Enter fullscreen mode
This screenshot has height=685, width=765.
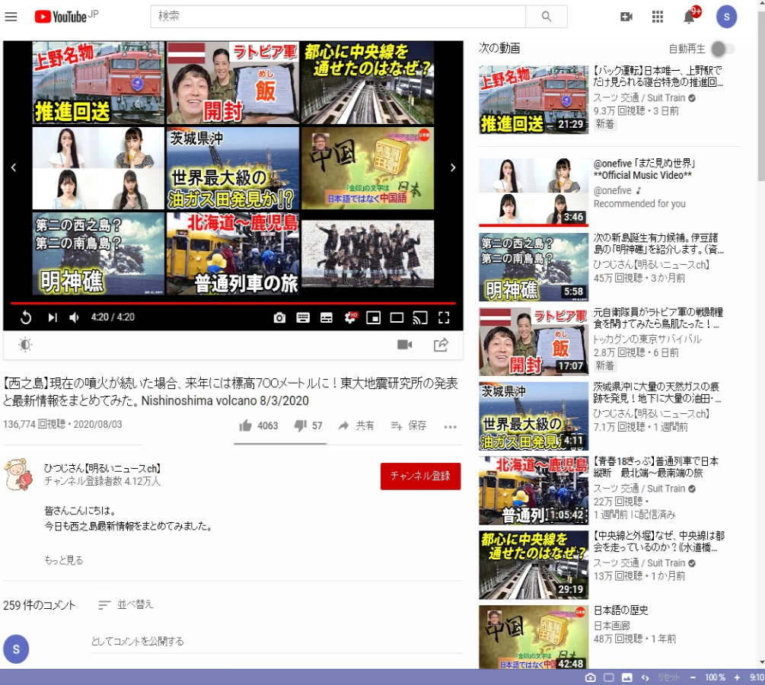pos(444,318)
